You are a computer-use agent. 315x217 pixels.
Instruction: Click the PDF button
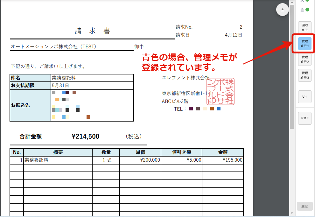(x=304, y=118)
